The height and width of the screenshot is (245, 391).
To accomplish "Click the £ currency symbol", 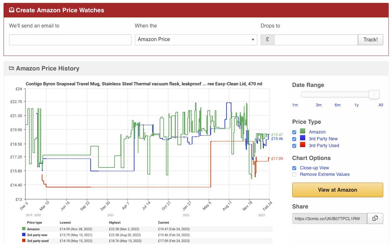I will pos(267,39).
